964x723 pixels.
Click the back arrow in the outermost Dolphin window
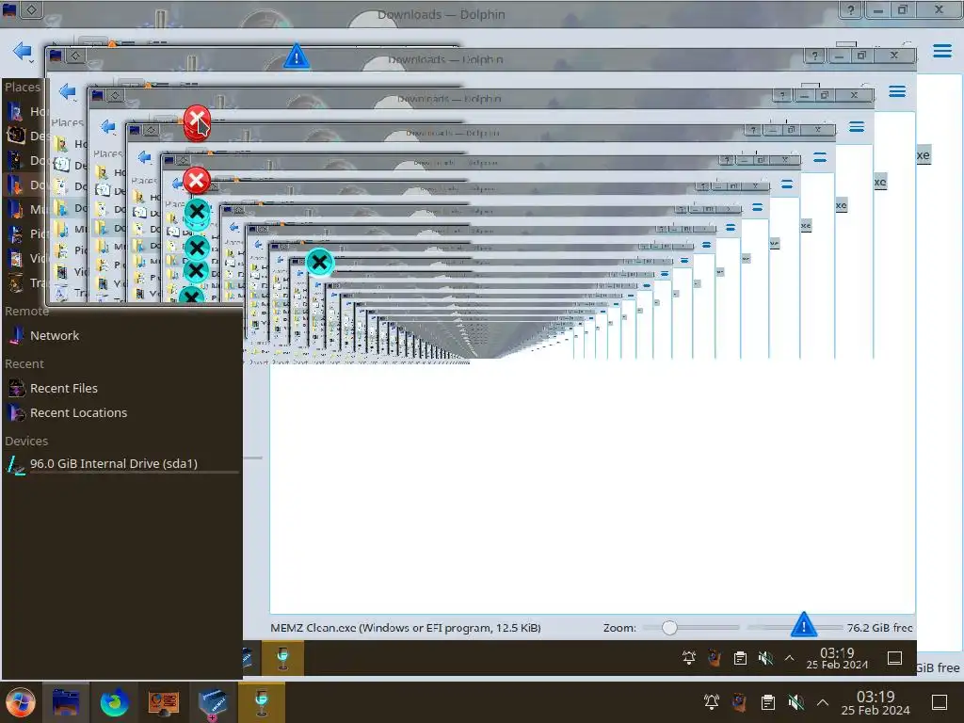[23, 51]
